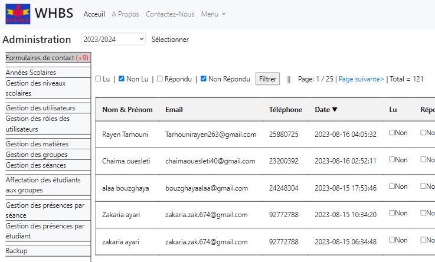Viewport: 435px width, 262px height.
Task: Go to Page suivante link
Action: [x=361, y=79]
